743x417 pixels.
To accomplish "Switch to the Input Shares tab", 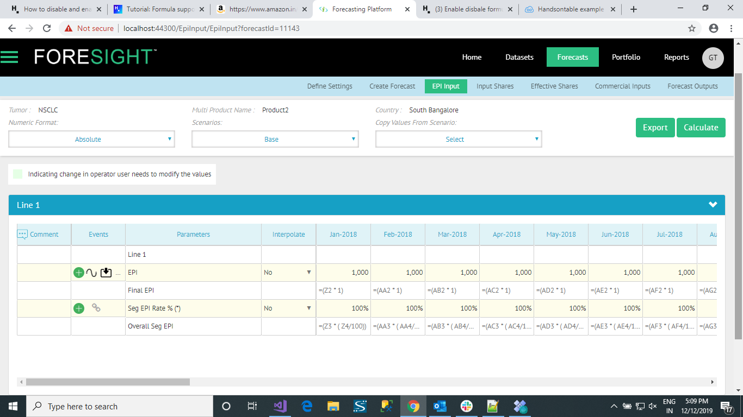I will pos(494,86).
